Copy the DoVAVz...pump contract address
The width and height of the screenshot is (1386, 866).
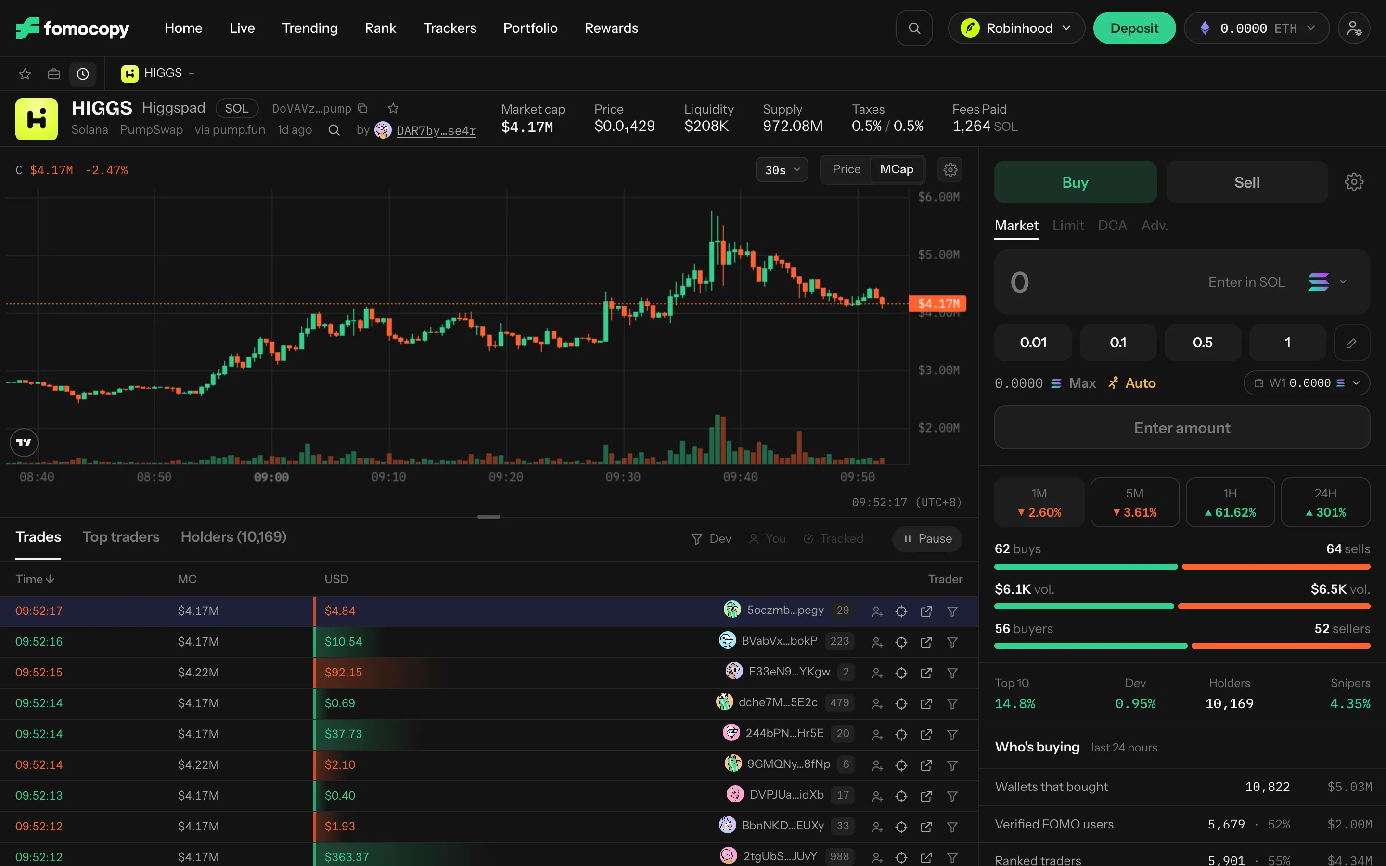pos(362,108)
